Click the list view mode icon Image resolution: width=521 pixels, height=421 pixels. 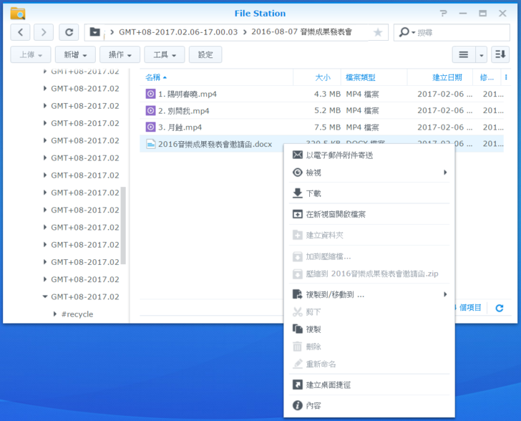464,54
